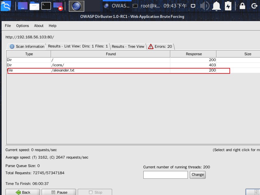Click the threads number input field
Image resolution: width=260 pixels, height=195 pixels.
point(165,175)
